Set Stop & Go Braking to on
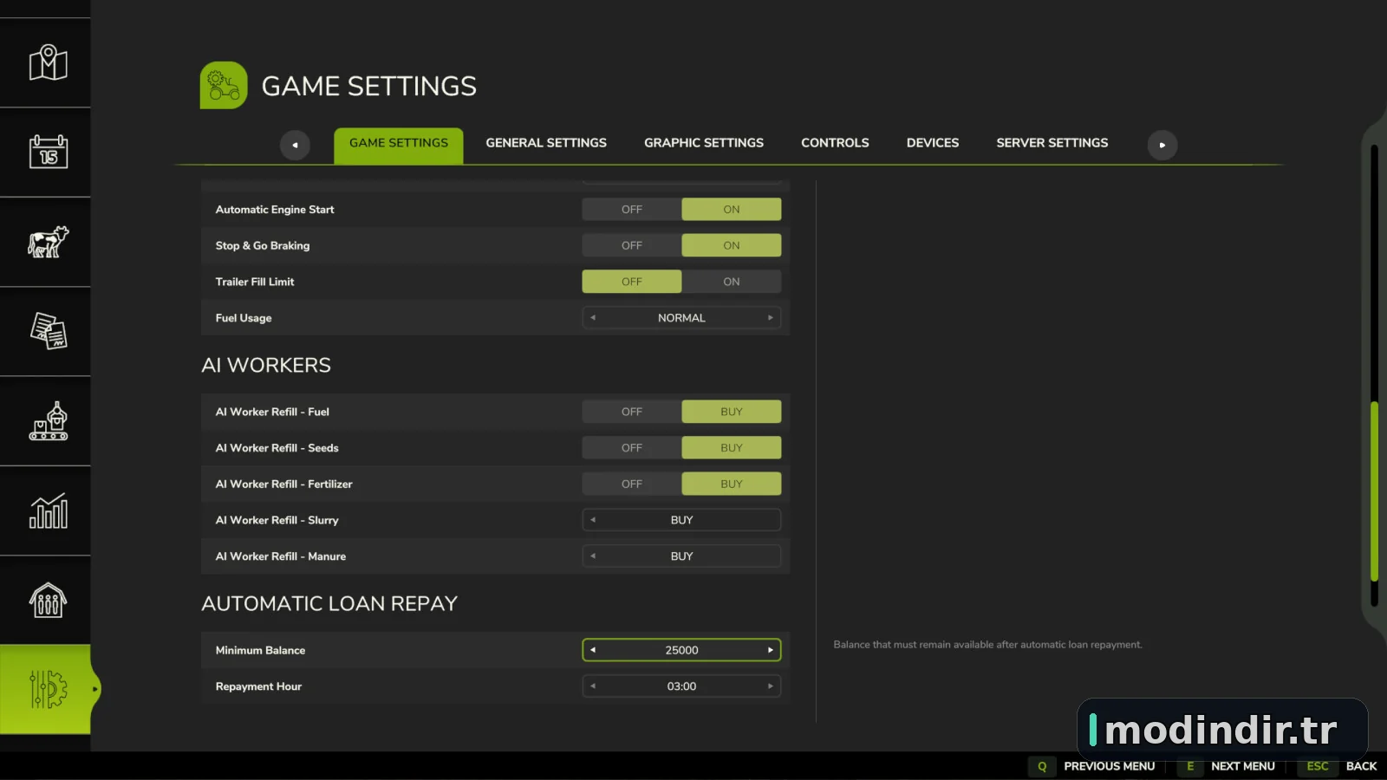This screenshot has height=780, width=1387. pos(732,246)
